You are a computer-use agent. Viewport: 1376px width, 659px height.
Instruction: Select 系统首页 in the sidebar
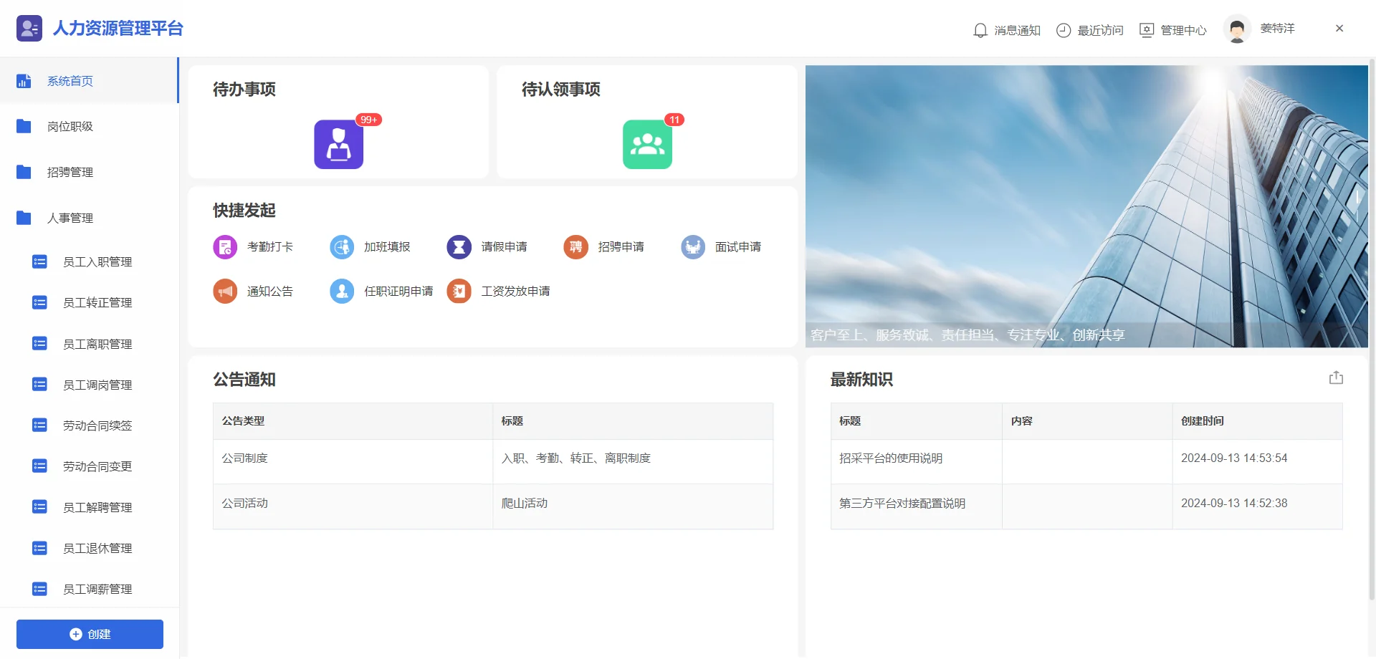[89, 81]
